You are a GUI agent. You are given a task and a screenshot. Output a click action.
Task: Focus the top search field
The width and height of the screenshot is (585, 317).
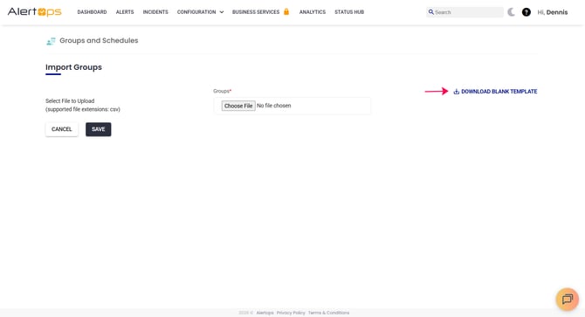coord(465,12)
